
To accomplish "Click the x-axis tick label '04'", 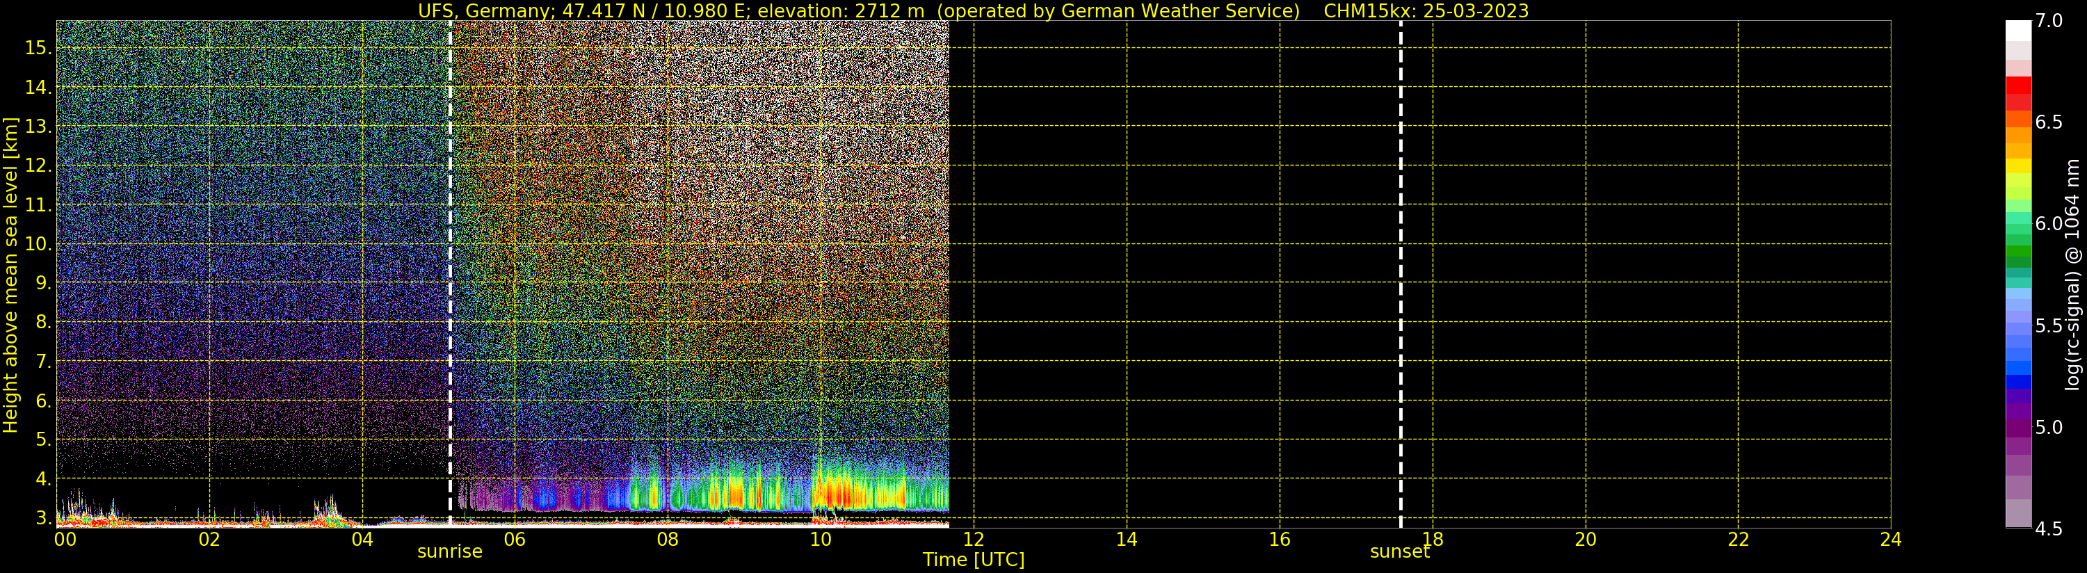I will click(x=362, y=539).
